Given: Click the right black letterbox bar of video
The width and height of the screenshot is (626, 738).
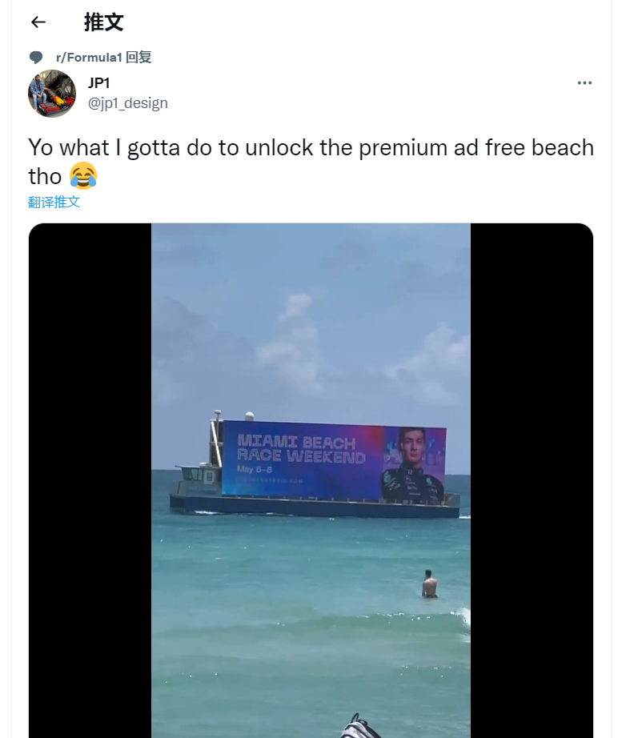Looking at the screenshot, I should [532, 480].
